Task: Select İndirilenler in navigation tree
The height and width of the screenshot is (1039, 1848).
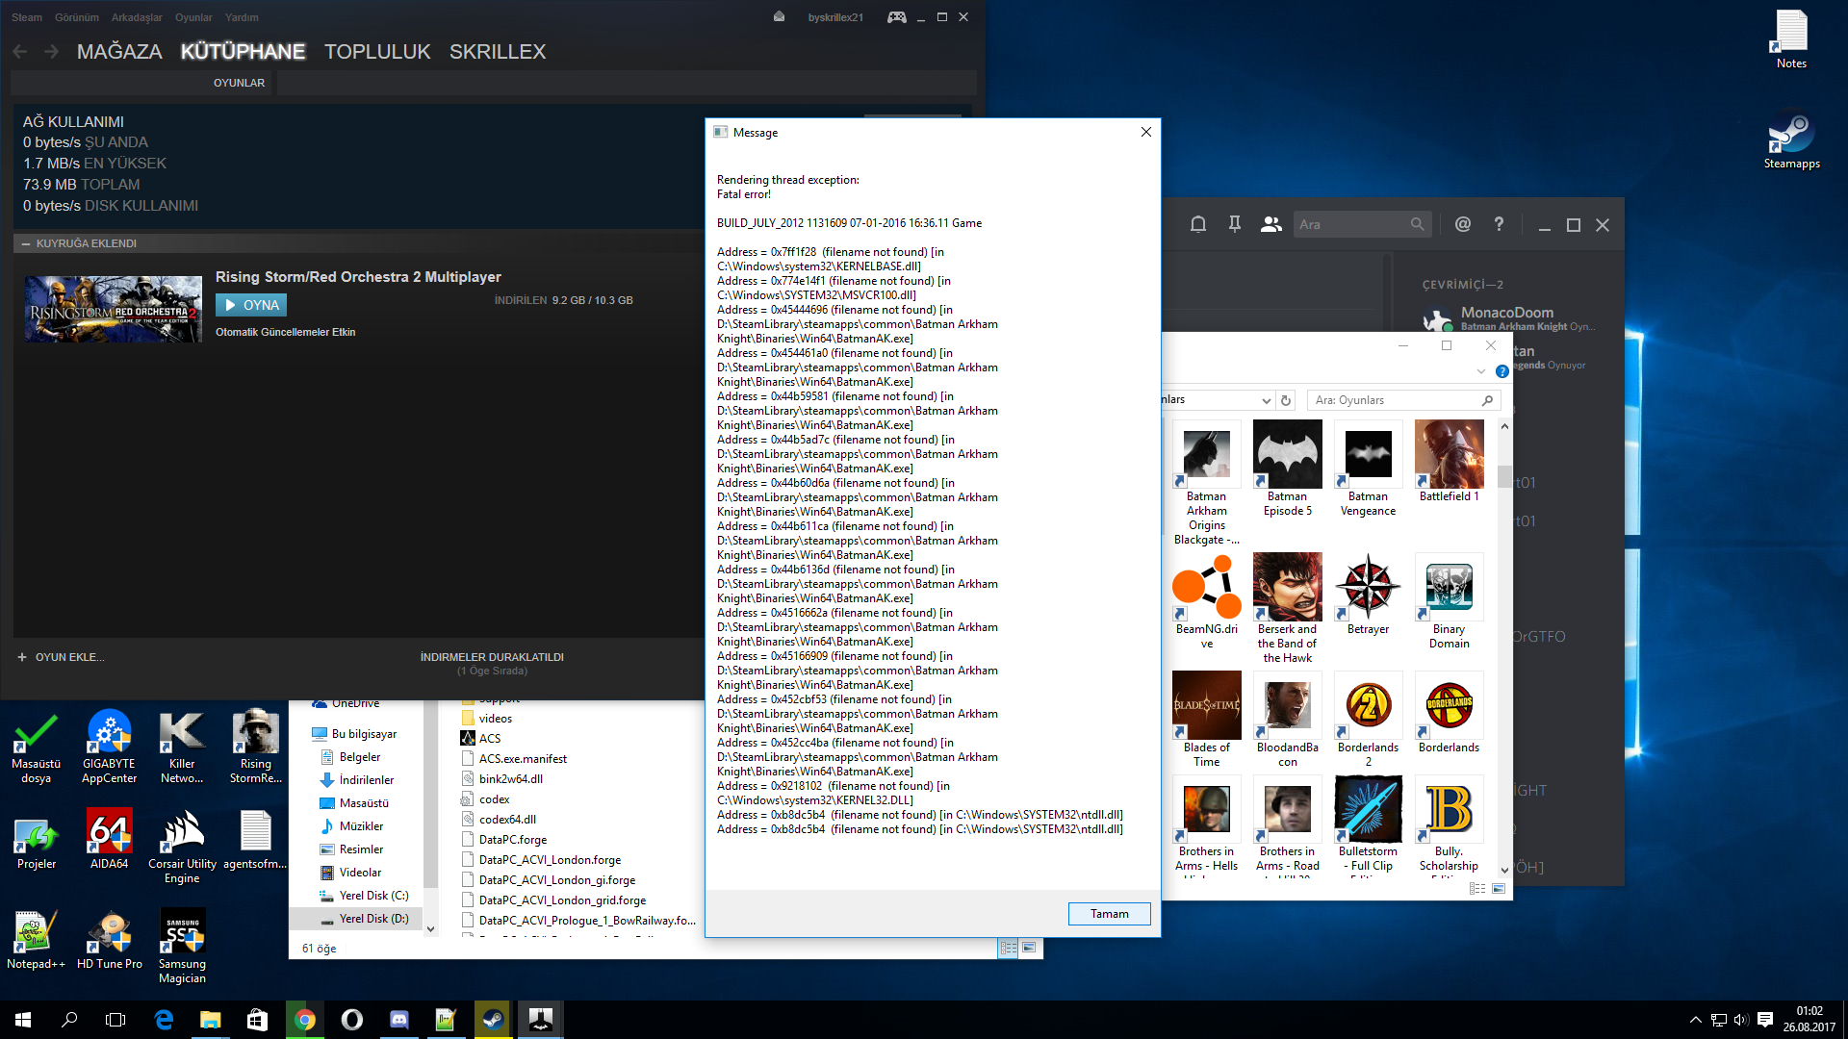Action: tap(357, 780)
